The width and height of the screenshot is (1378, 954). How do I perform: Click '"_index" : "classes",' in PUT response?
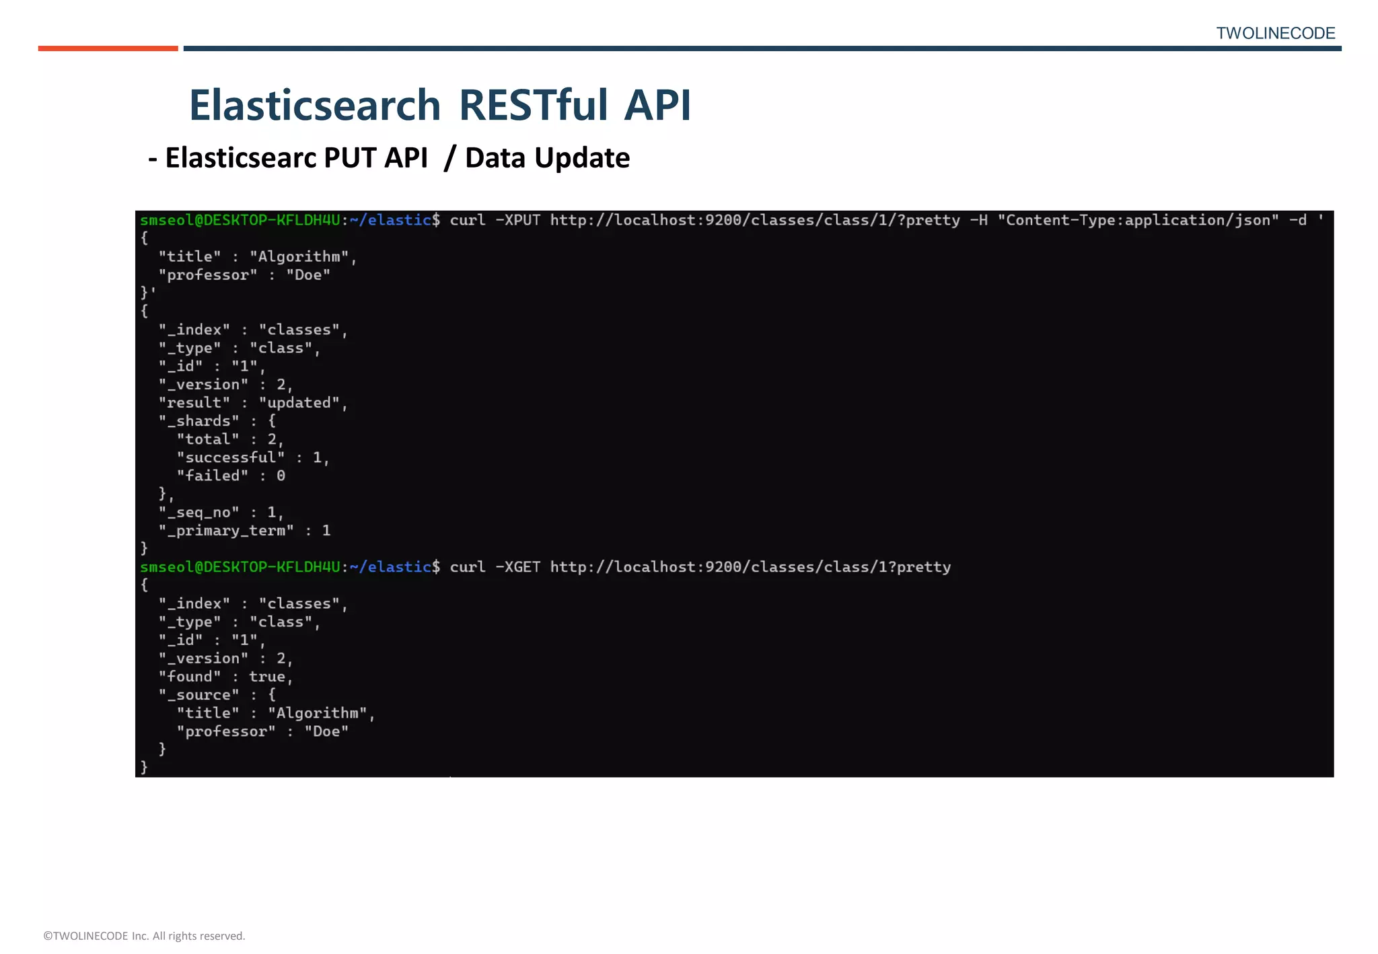pos(253,330)
